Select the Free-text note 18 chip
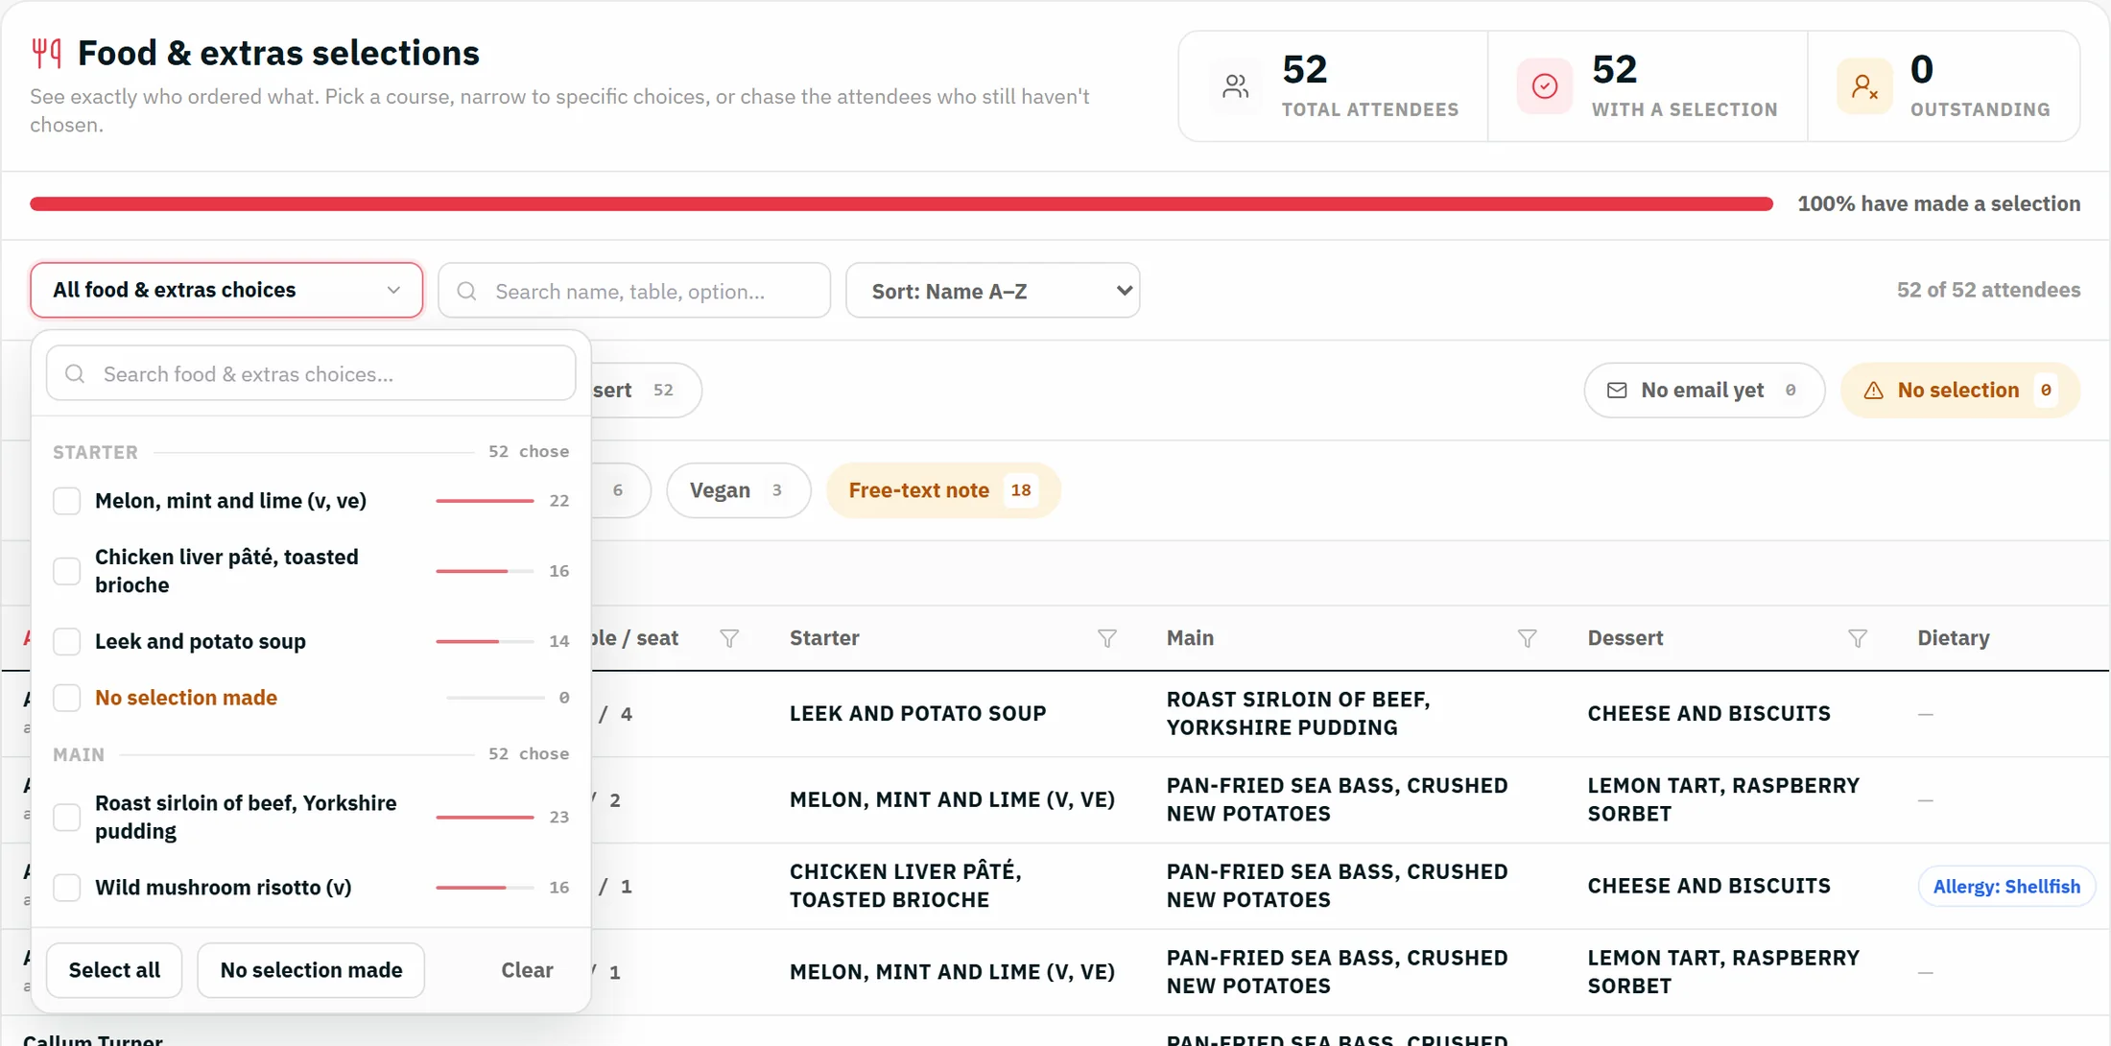Viewport: 2111px width, 1046px height. [943, 490]
